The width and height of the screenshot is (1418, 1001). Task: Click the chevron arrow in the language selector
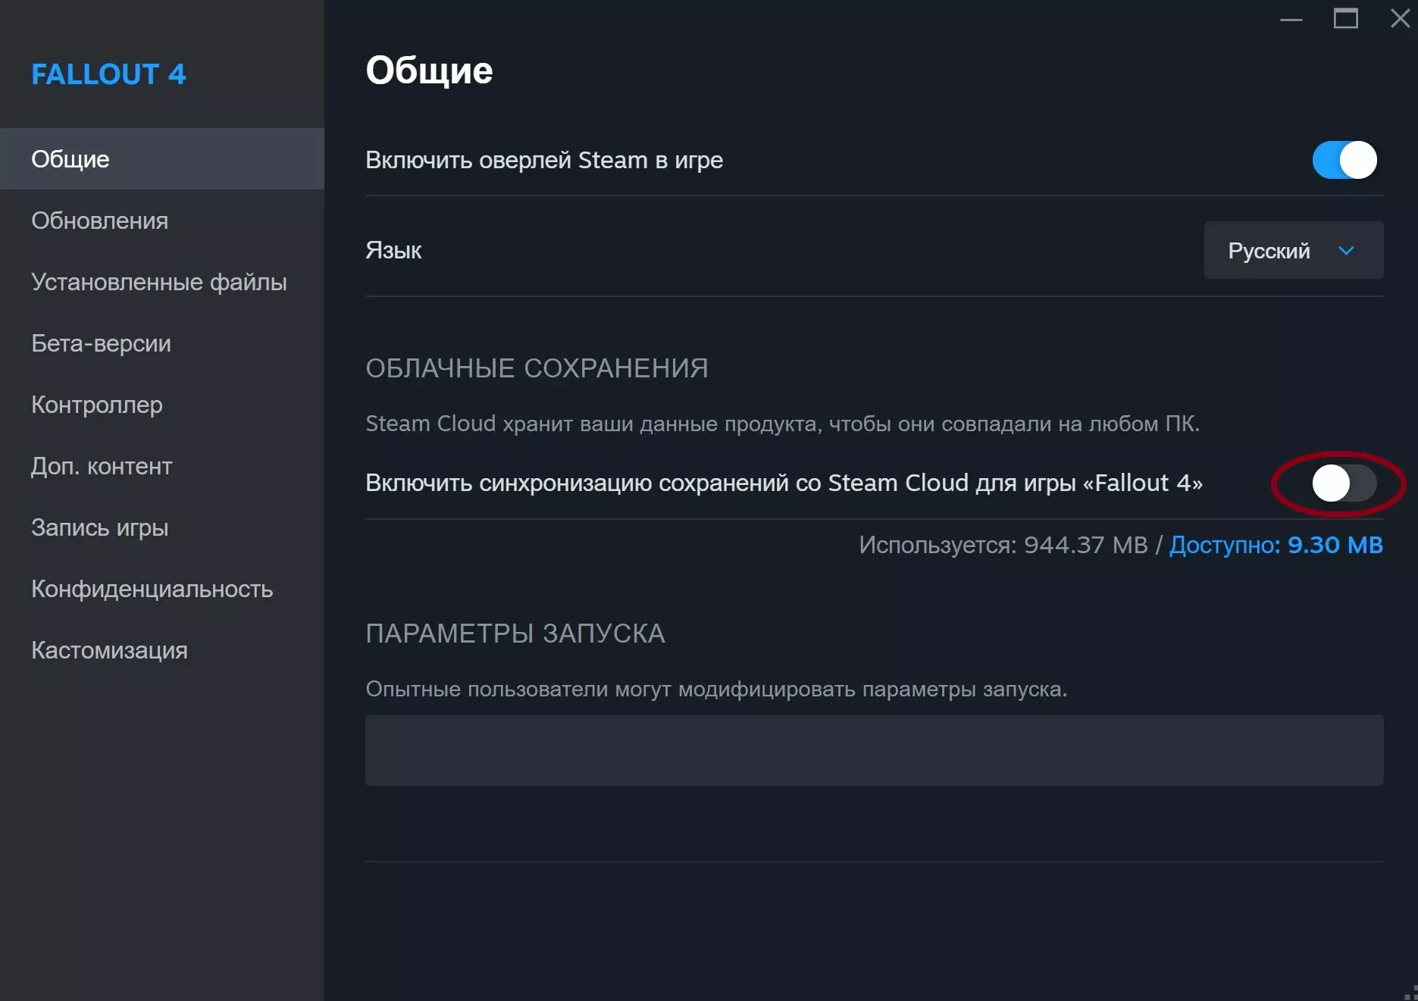click(x=1346, y=250)
